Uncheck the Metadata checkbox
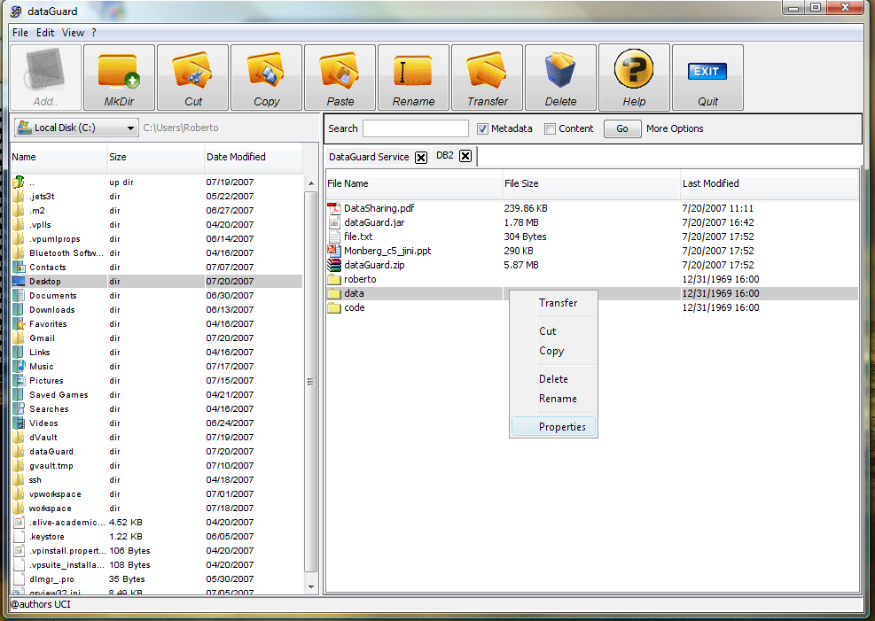Viewport: 875px width, 621px height. pyautogui.click(x=483, y=128)
